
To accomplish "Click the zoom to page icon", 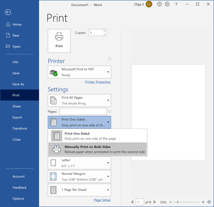I will pos(209,202).
